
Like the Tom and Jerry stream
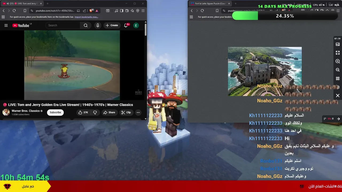[83, 113]
